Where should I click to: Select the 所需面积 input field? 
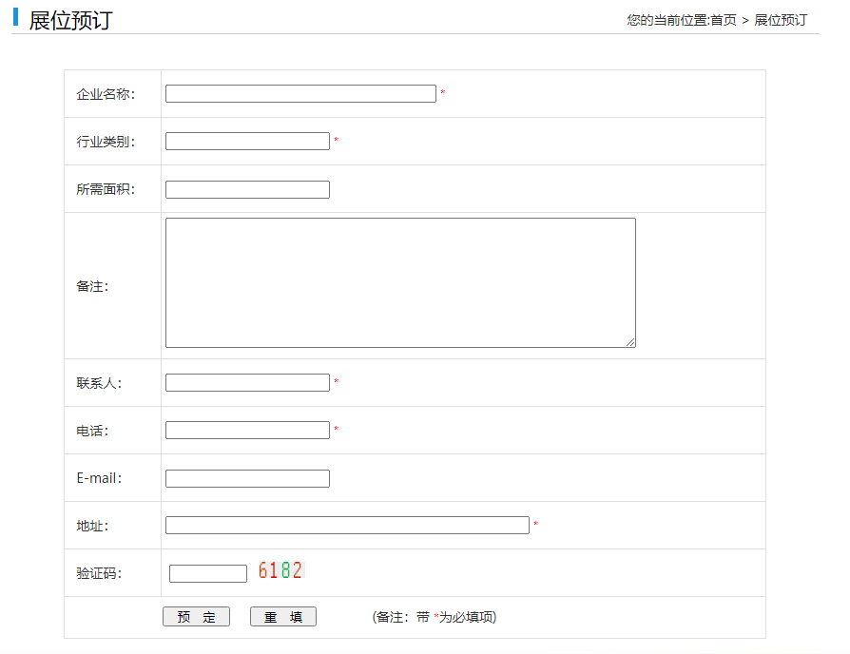tap(248, 190)
